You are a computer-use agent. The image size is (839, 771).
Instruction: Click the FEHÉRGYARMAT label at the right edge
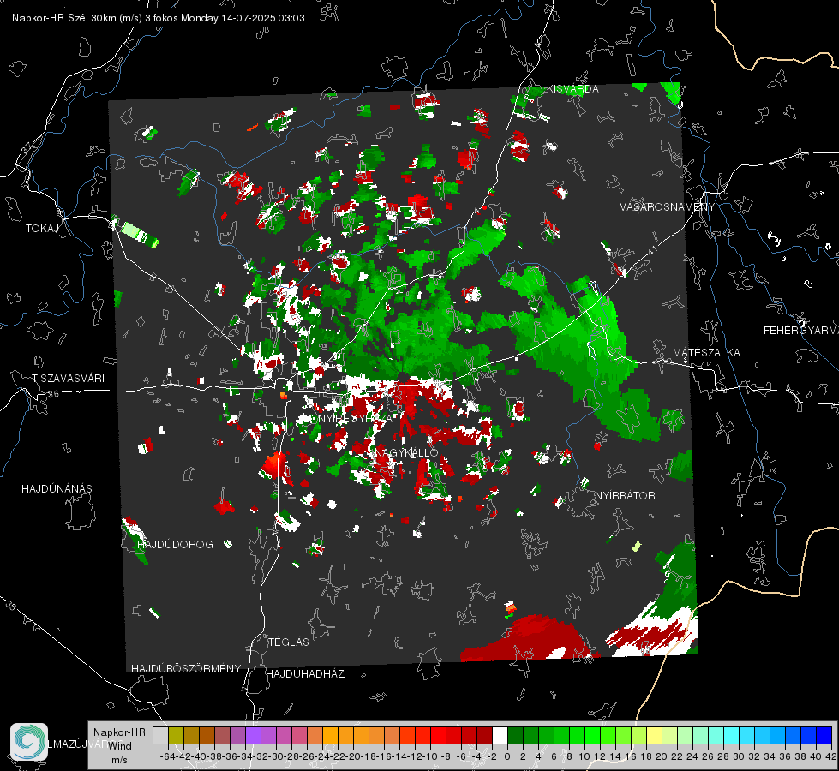coord(801,331)
